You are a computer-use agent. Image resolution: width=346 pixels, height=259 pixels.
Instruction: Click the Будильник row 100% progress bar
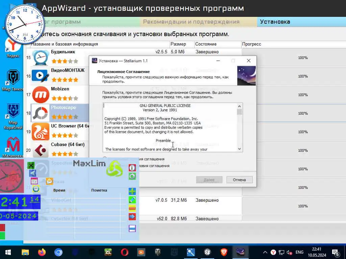[294, 58]
